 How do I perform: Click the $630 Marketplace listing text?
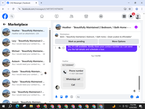click(96, 37)
